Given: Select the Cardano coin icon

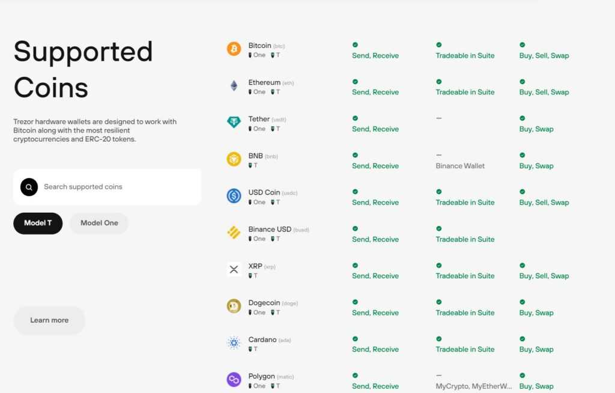Looking at the screenshot, I should coord(234,343).
